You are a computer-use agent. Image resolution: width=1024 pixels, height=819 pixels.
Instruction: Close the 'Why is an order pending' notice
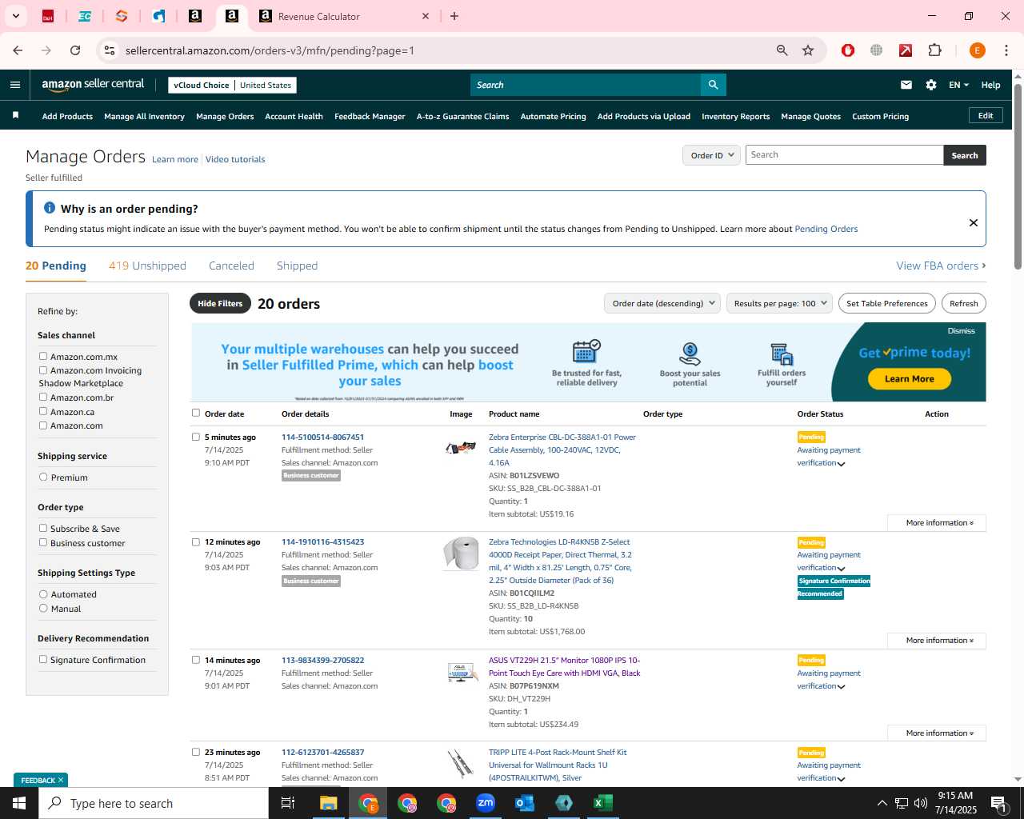(x=974, y=222)
